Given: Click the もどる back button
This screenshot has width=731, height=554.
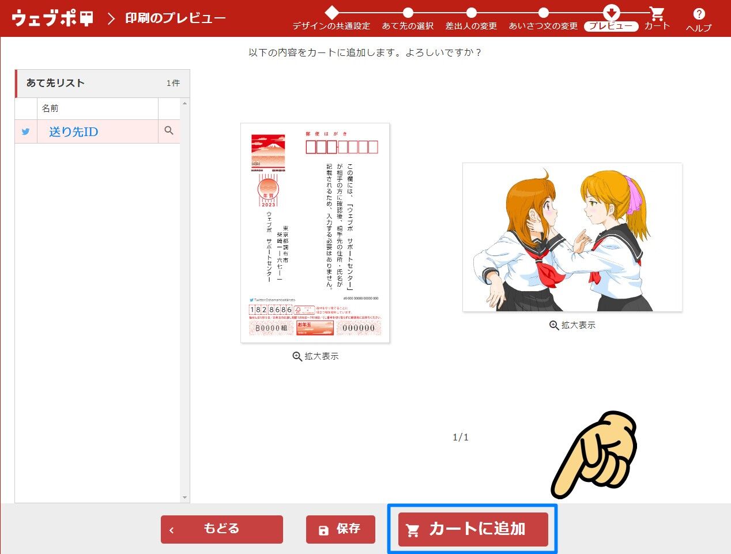Looking at the screenshot, I should click(222, 529).
